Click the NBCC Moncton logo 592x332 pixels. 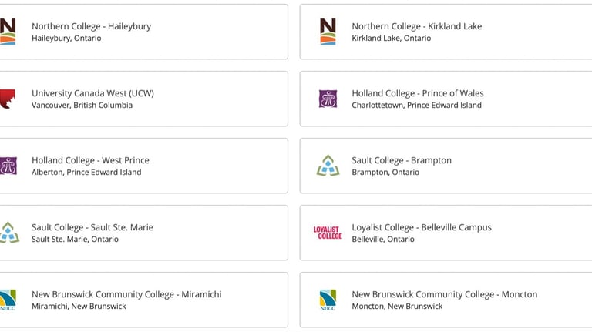pyautogui.click(x=328, y=300)
